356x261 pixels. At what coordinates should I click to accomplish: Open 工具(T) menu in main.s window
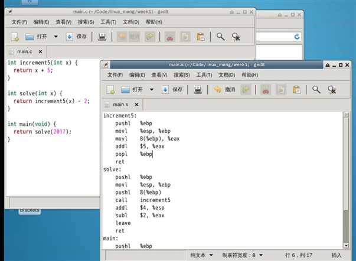(204, 75)
